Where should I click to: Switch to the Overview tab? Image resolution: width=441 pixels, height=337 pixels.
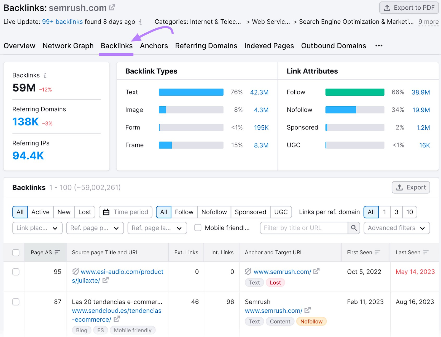click(x=19, y=46)
